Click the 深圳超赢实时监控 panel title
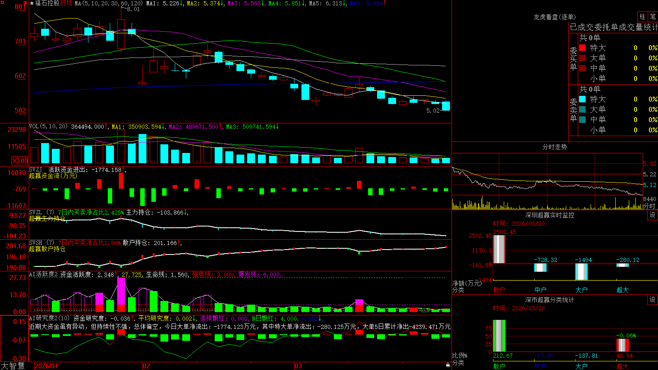 coord(550,215)
